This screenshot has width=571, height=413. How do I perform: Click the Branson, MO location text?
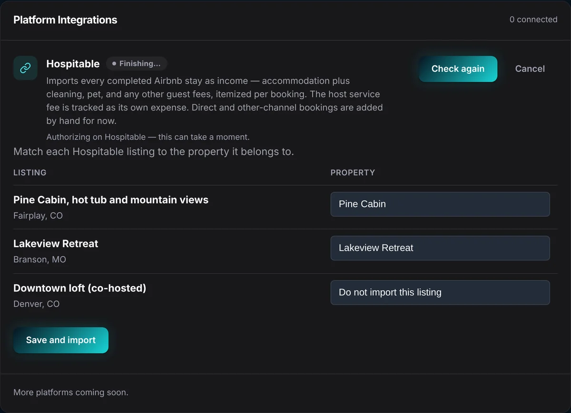pyautogui.click(x=39, y=260)
